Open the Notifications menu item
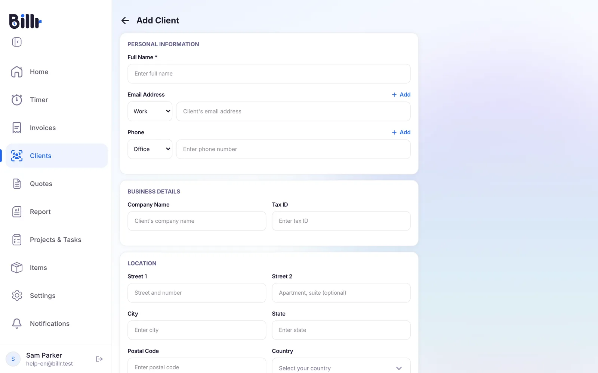Viewport: 598px width, 373px height. (x=57, y=324)
